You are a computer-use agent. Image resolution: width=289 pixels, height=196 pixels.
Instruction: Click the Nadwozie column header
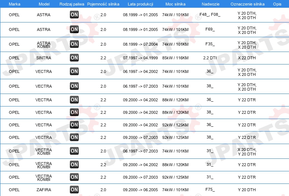211,4
